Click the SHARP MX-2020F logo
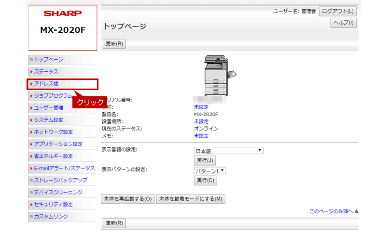This screenshot has width=388, height=234. pyautogui.click(x=63, y=23)
